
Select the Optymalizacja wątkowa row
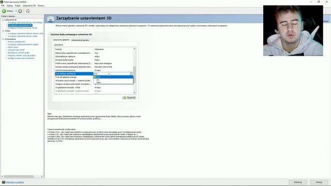click(x=94, y=56)
